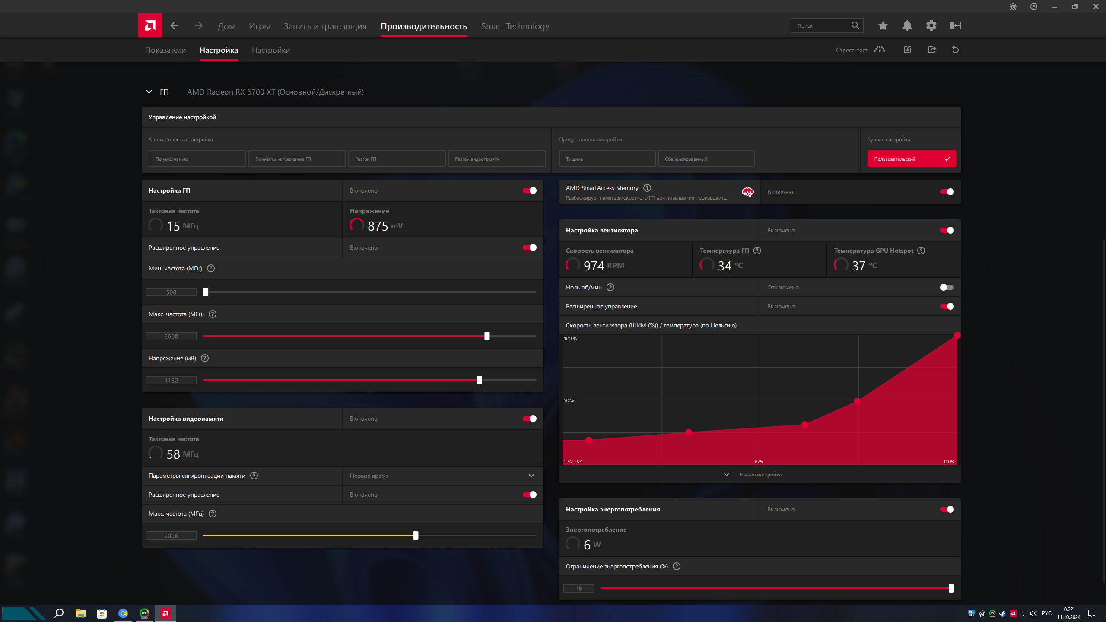Viewport: 1106px width, 622px height.
Task: Go back with the left arrow
Action: pyautogui.click(x=174, y=26)
